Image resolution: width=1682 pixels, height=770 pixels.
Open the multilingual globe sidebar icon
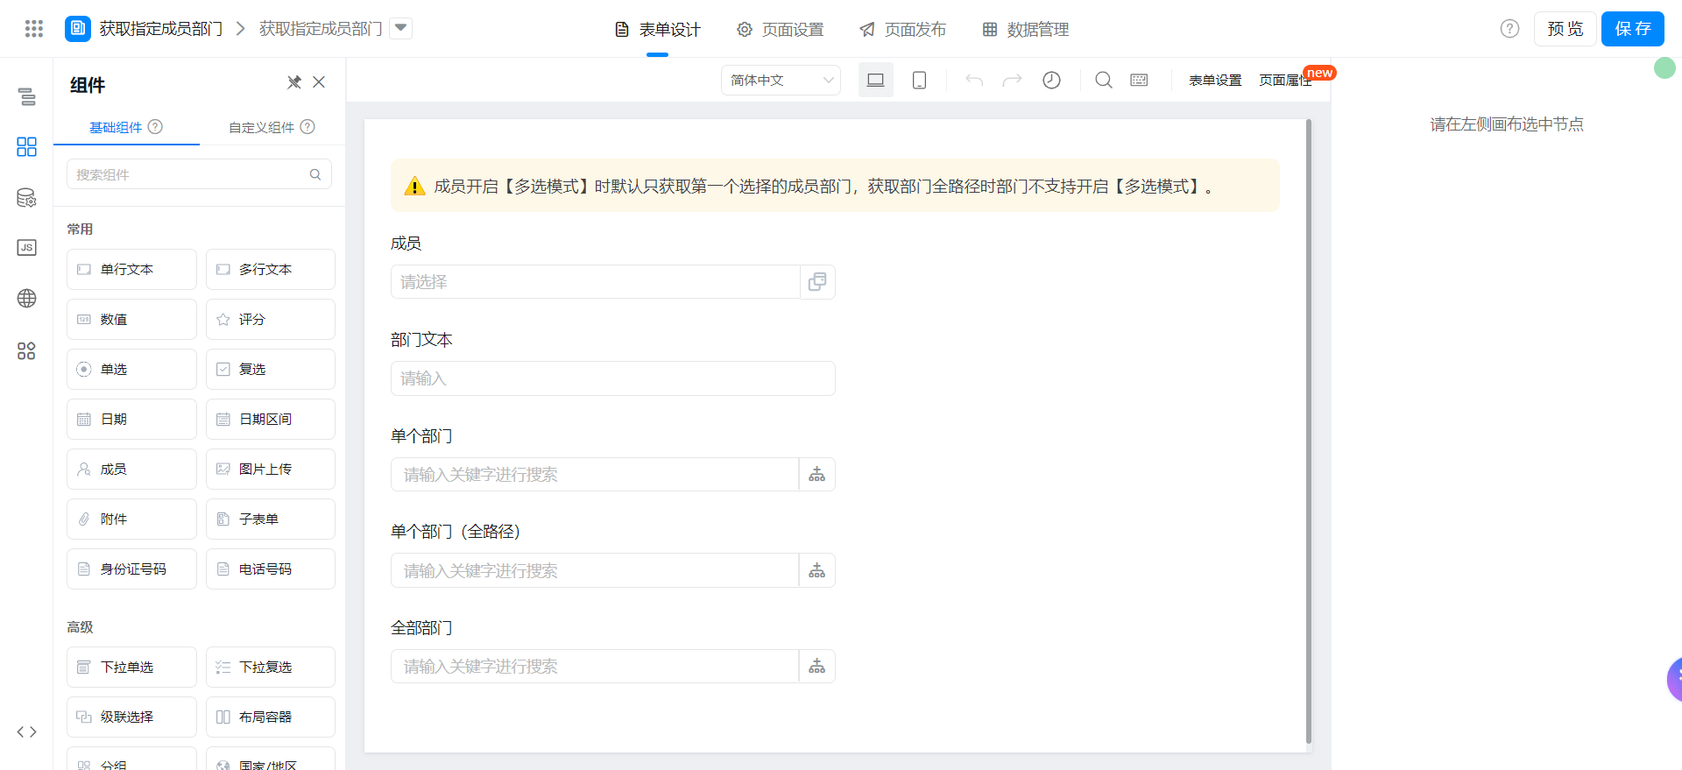coord(27,299)
